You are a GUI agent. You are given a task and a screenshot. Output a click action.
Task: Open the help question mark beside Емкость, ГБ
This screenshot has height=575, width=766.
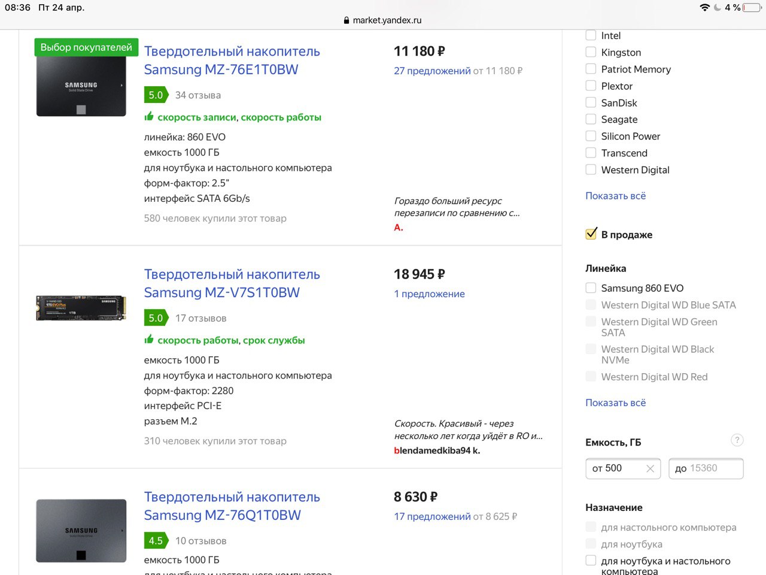click(x=737, y=440)
